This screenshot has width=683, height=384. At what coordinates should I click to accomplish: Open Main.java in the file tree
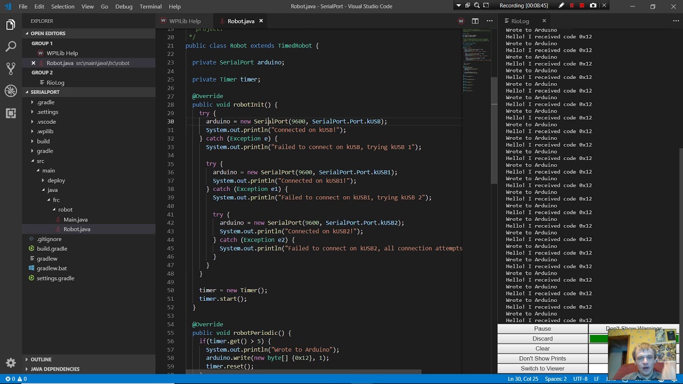pyautogui.click(x=75, y=220)
